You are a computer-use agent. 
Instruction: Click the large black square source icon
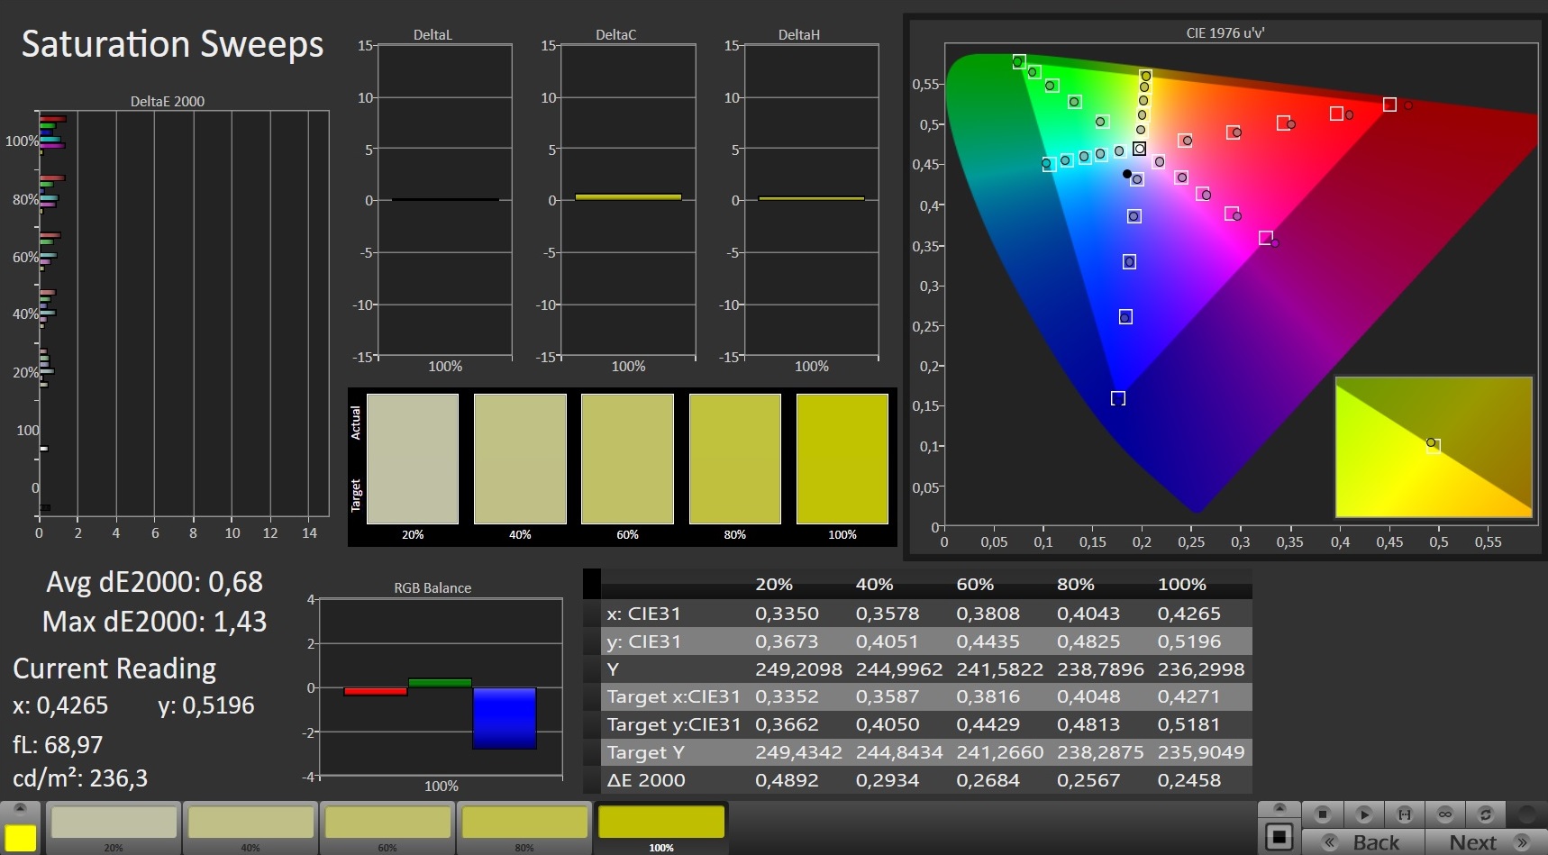[1279, 837]
